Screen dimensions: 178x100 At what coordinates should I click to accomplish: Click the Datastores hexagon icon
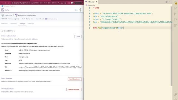pyautogui.click(x=3, y=15)
